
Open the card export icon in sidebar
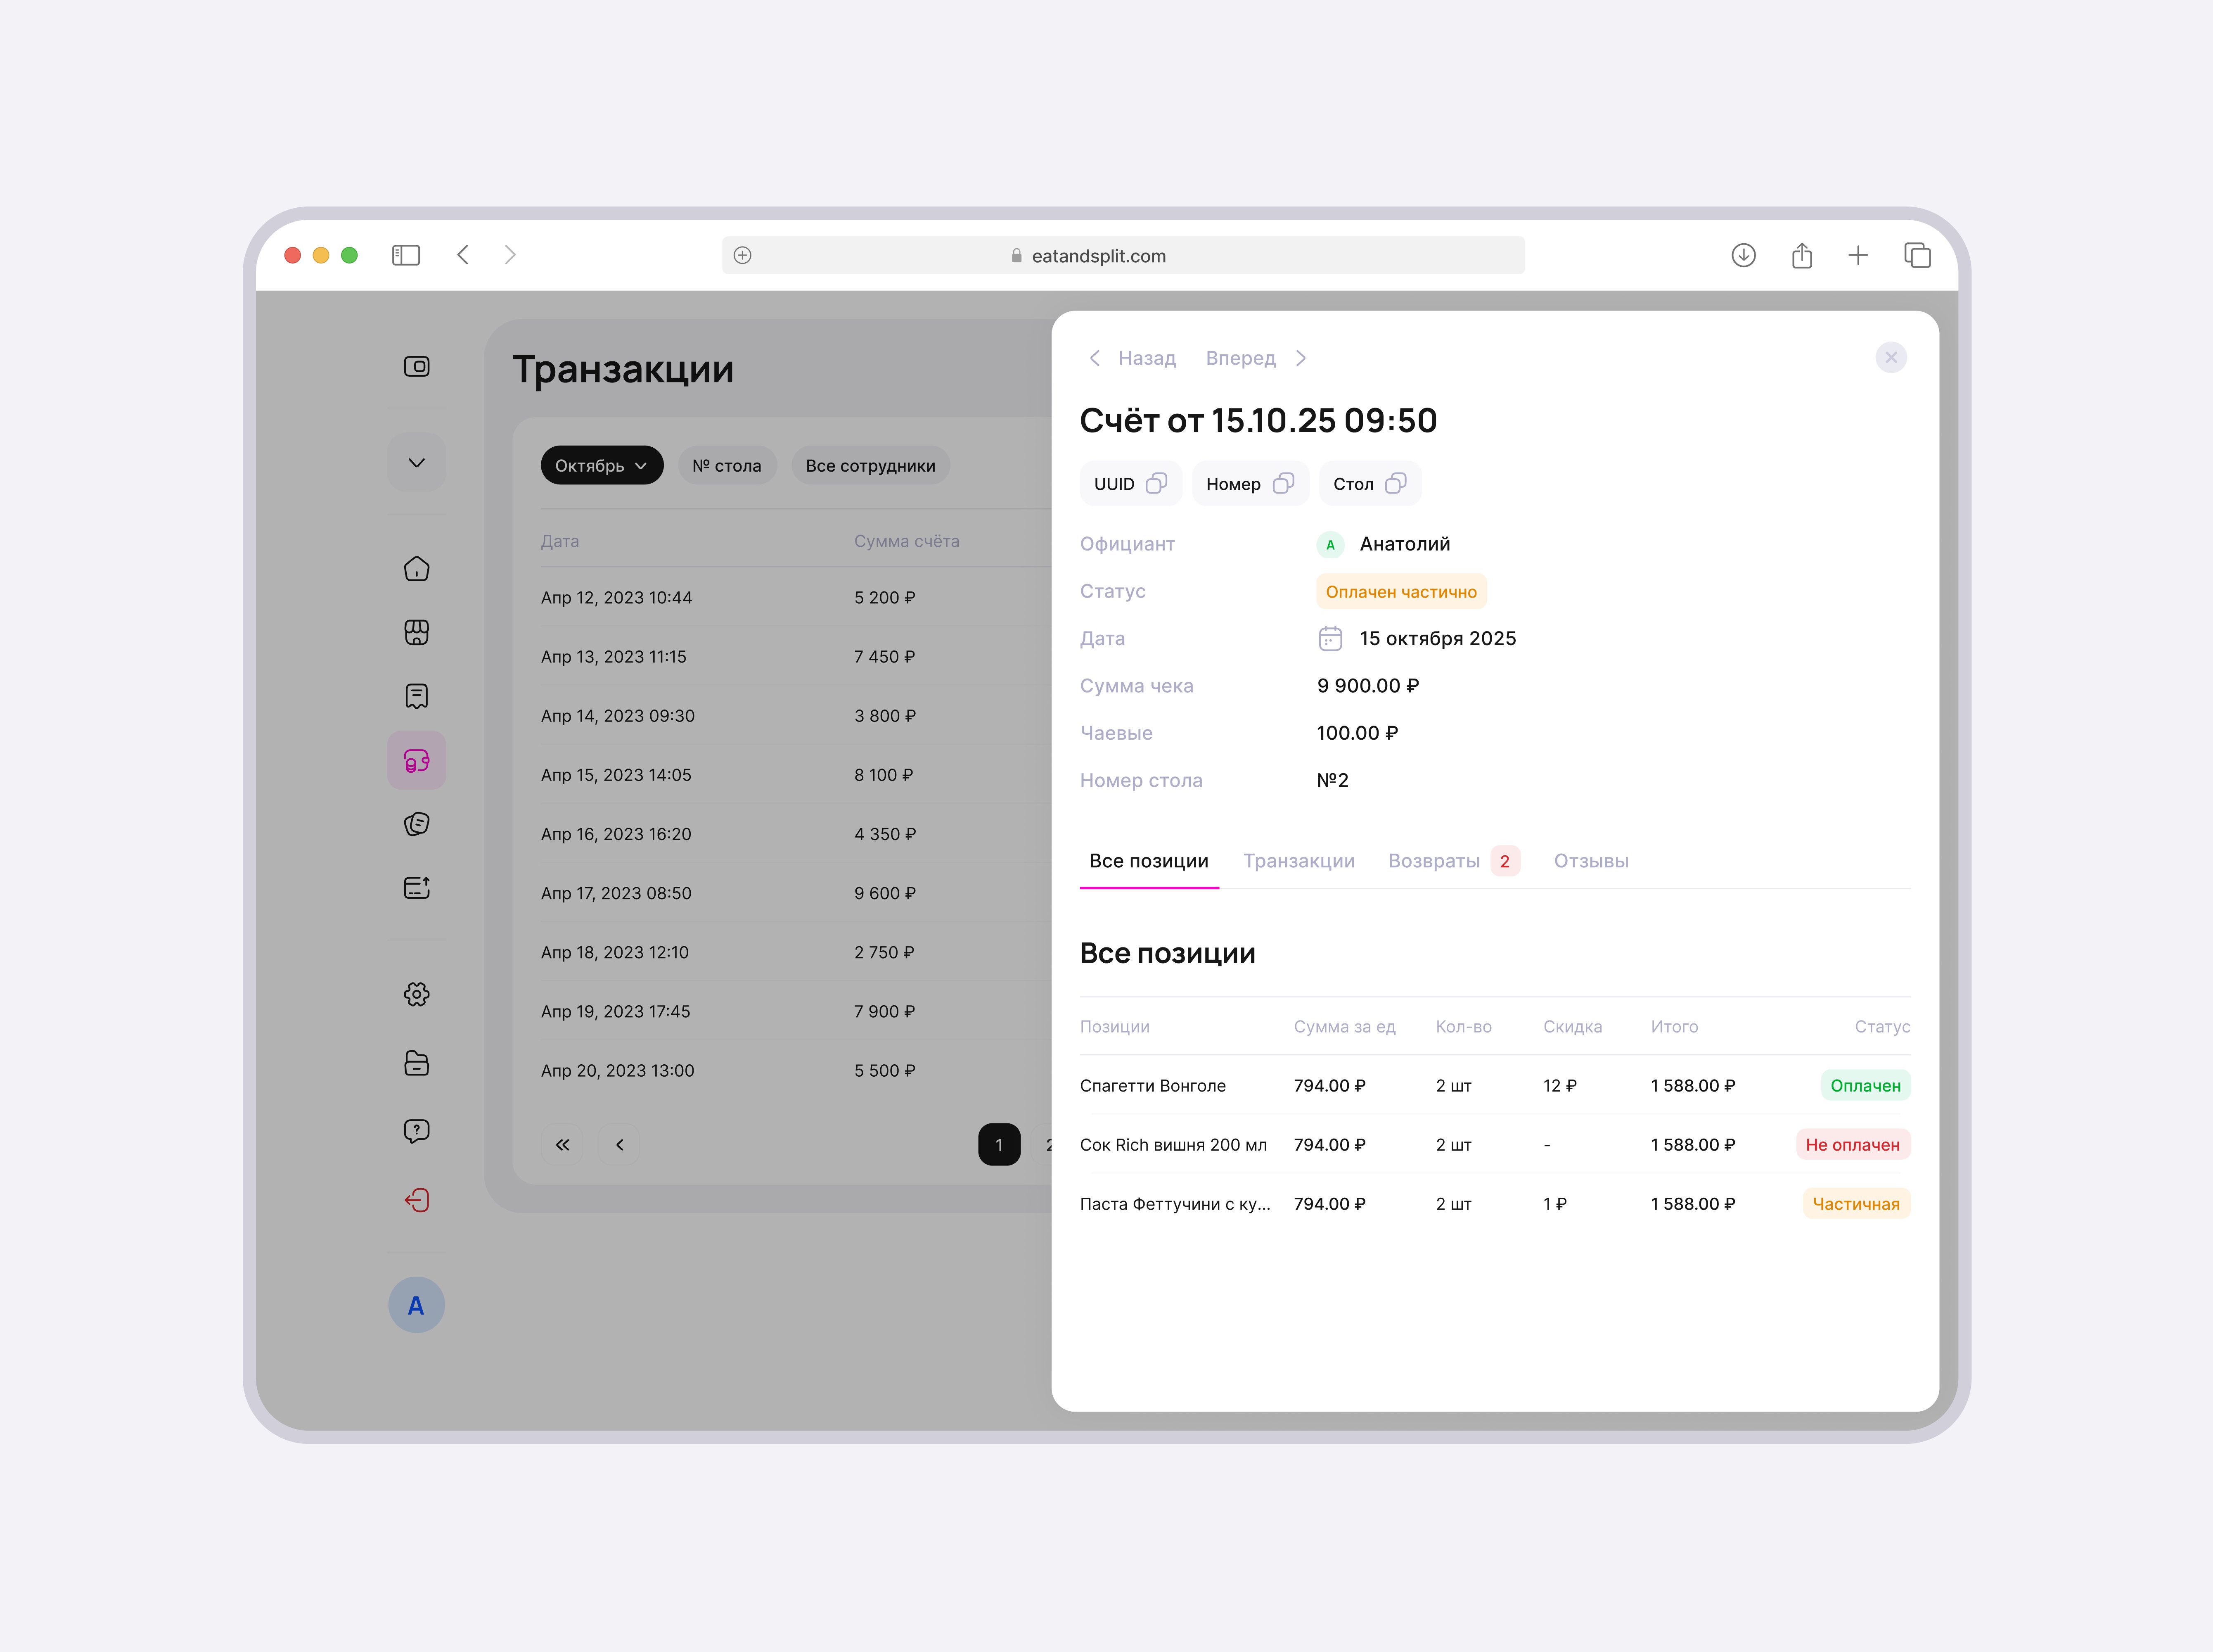point(417,888)
